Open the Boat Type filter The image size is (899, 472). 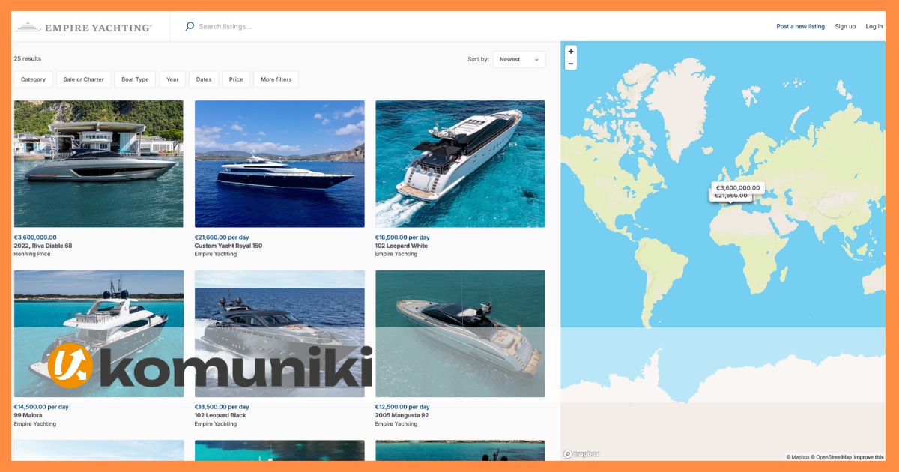[136, 79]
